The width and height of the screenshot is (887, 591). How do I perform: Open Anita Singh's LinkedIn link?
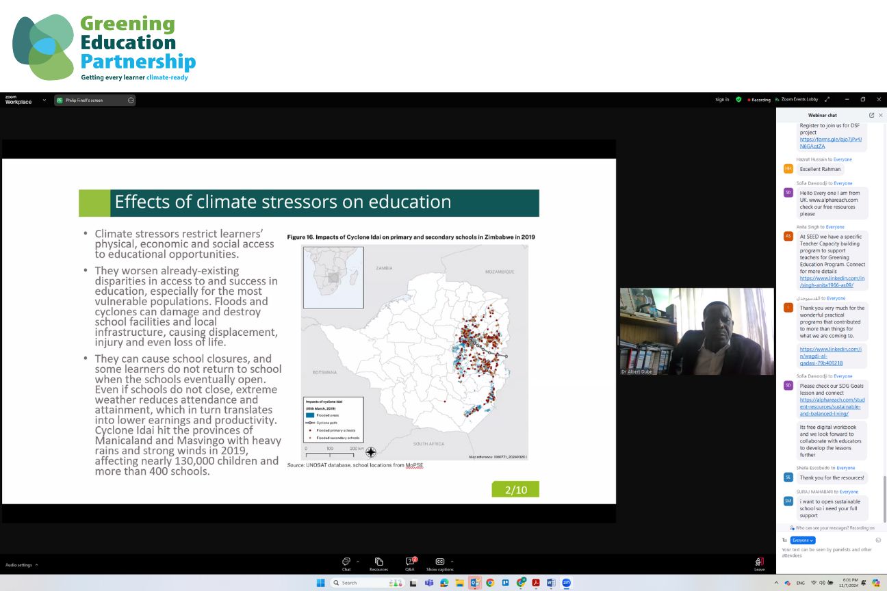pyautogui.click(x=832, y=282)
